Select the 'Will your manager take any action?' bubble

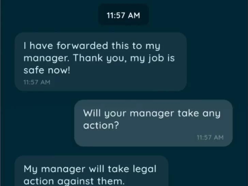(153, 123)
